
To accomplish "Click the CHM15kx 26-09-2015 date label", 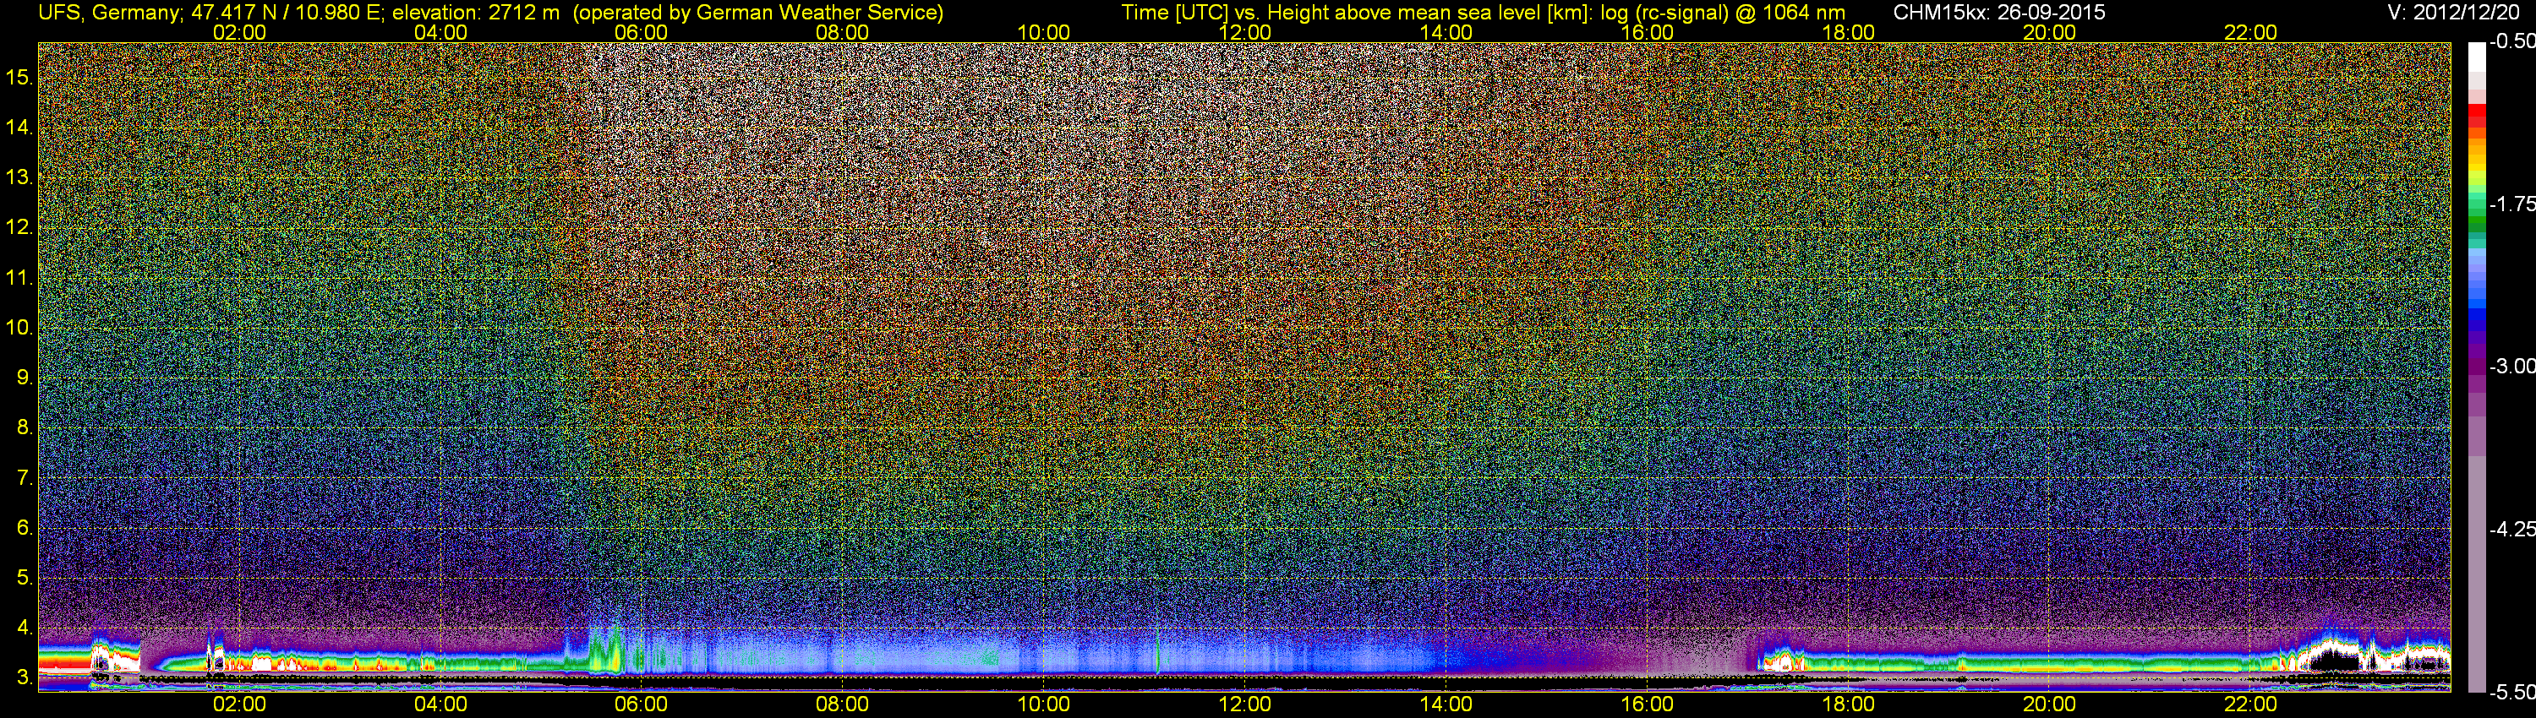I will (1998, 13).
